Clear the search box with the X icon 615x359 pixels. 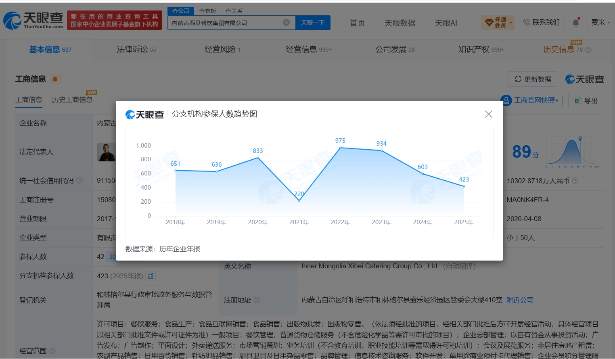point(286,23)
